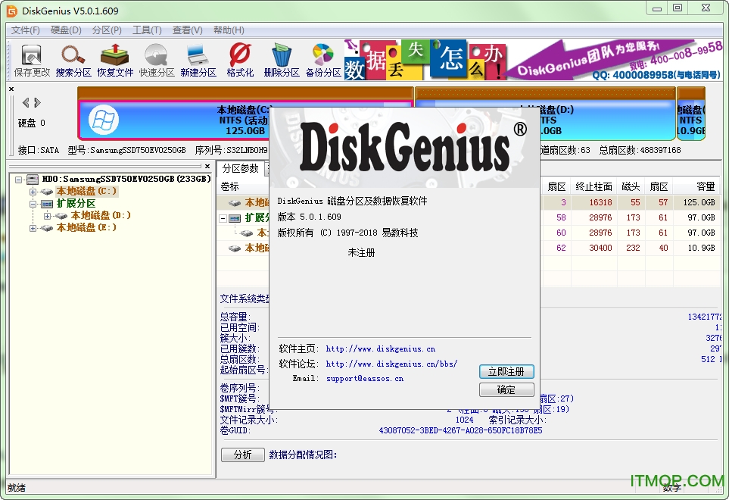
Task: Select the 快速分区 quick partition icon
Action: [x=157, y=60]
